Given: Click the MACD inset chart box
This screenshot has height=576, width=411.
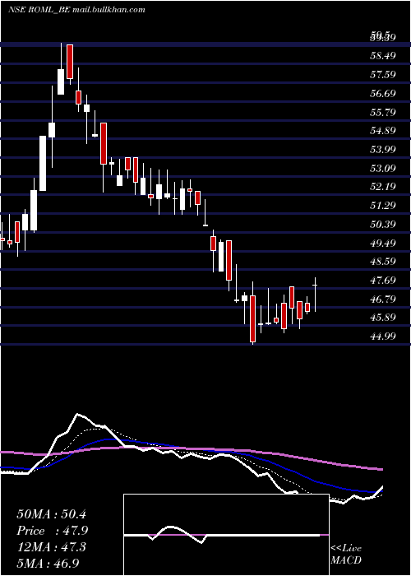Looking at the screenshot, I should tap(226, 535).
